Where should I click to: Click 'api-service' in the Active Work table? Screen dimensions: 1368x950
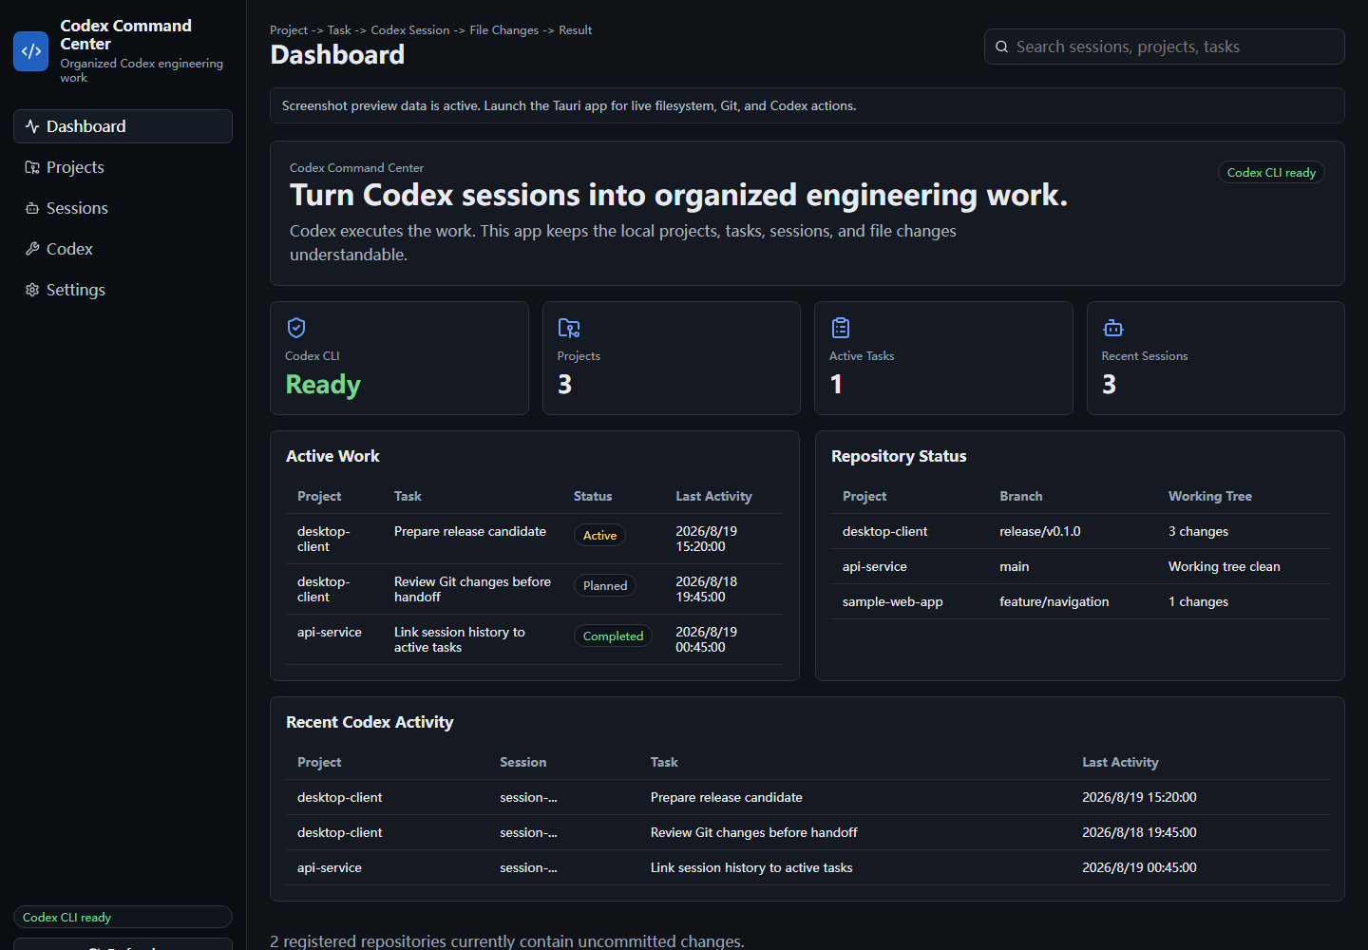[x=329, y=632]
